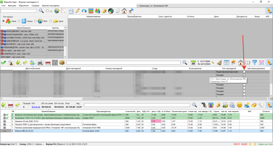Image resolution: width=273 pixels, height=146 pixels.
Task: Open the 'Функции' menu
Action: [x=11, y=6]
